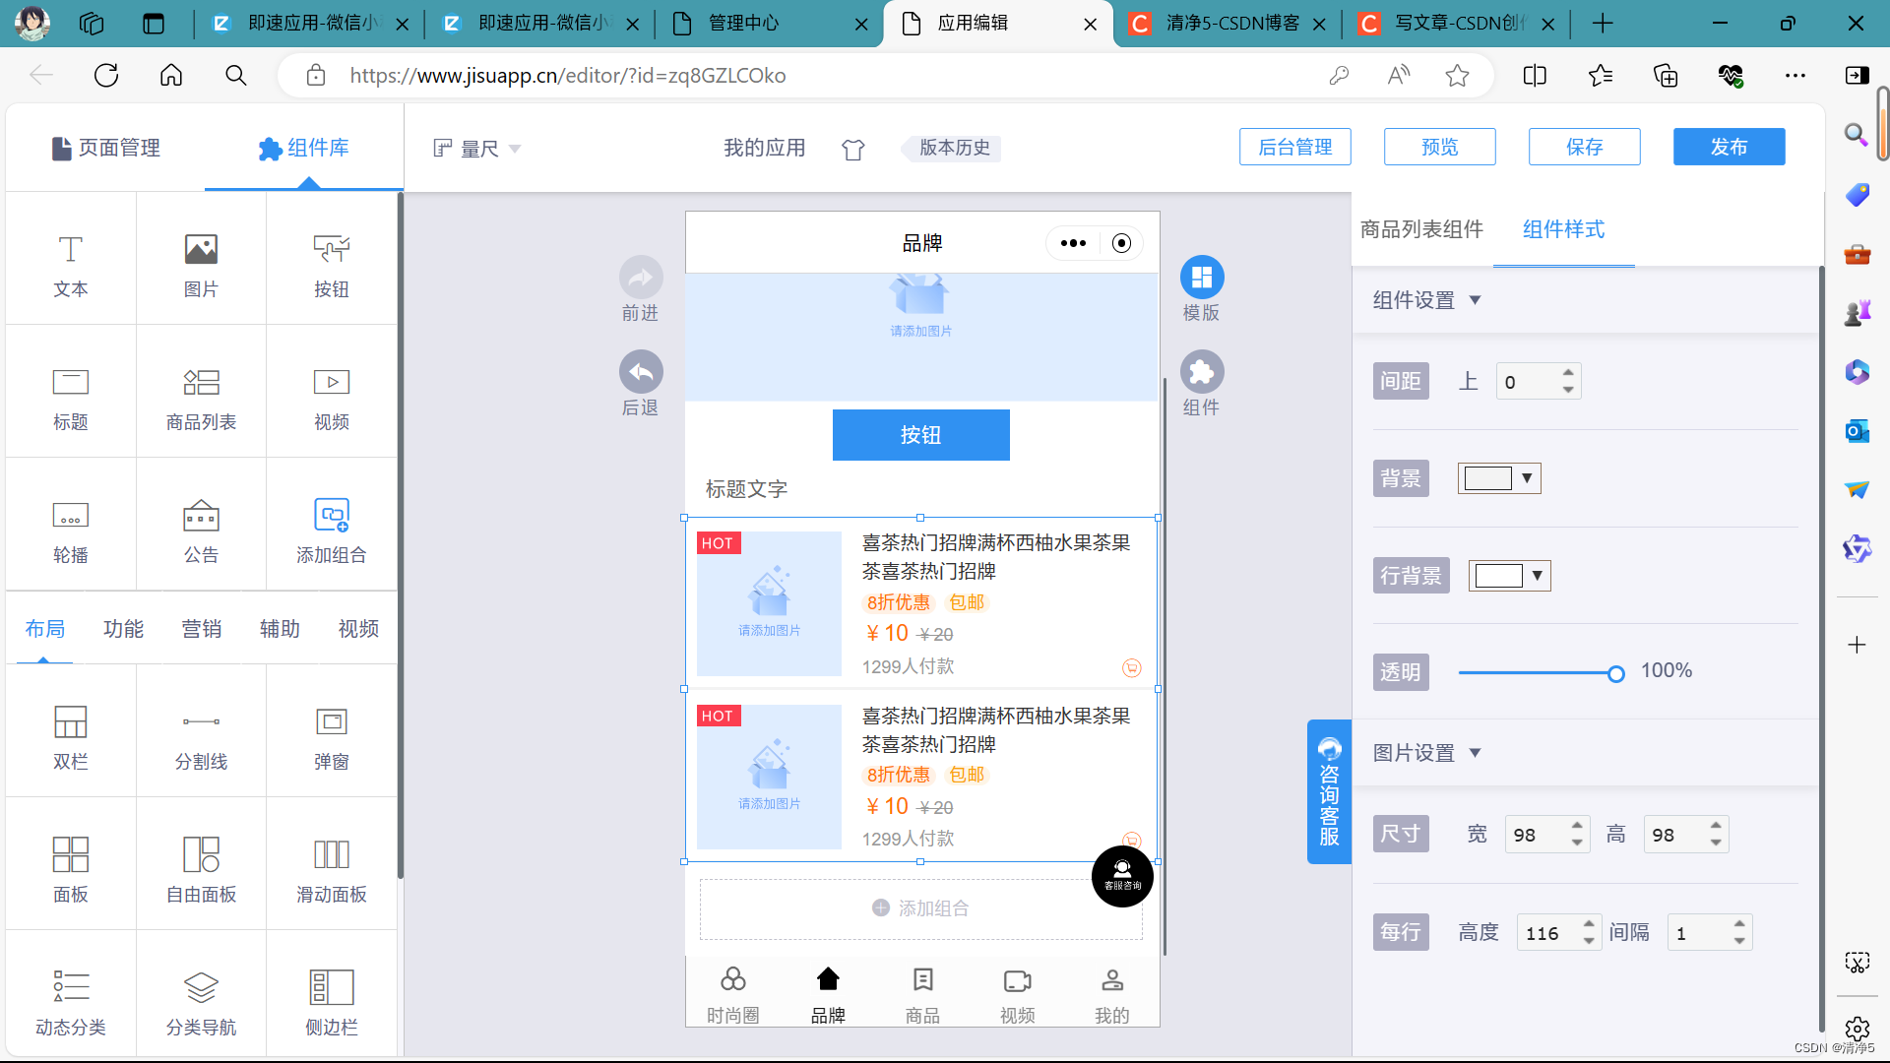Screen dimensions: 1890x1063
Task: Click the 后退 undo arrow icon
Action: click(x=640, y=372)
